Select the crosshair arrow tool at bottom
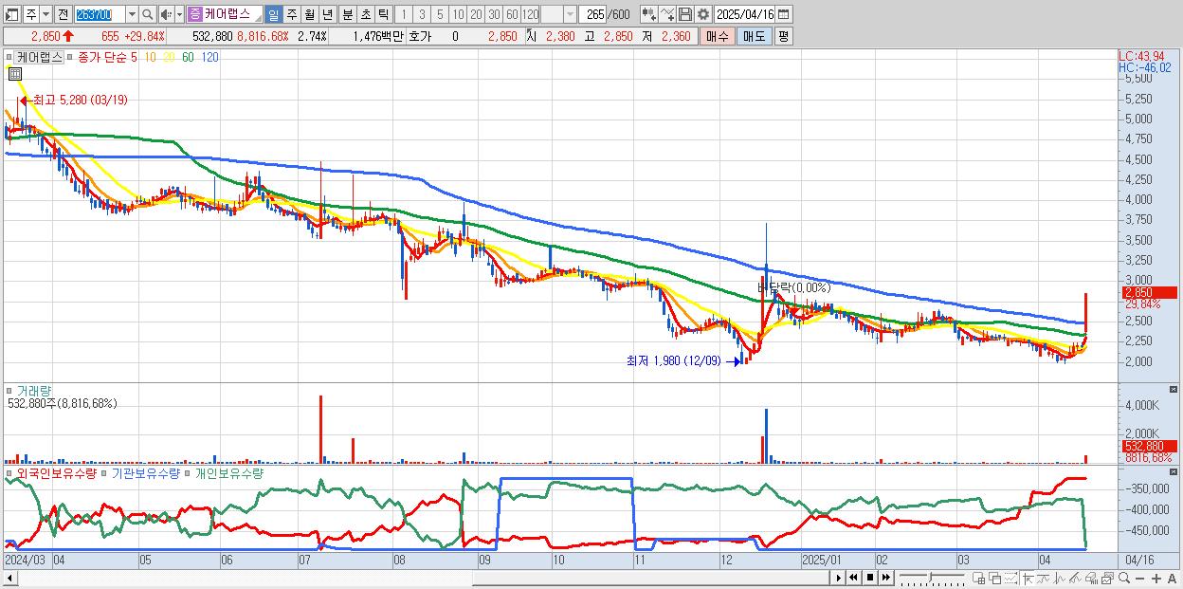 click(1027, 578)
